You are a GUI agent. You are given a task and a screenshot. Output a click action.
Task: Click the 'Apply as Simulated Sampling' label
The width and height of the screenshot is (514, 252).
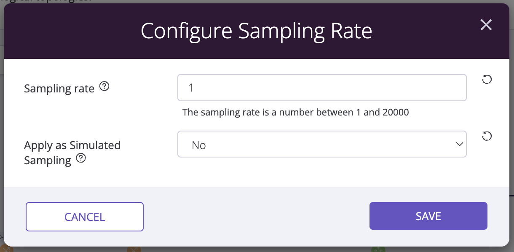[x=72, y=153]
